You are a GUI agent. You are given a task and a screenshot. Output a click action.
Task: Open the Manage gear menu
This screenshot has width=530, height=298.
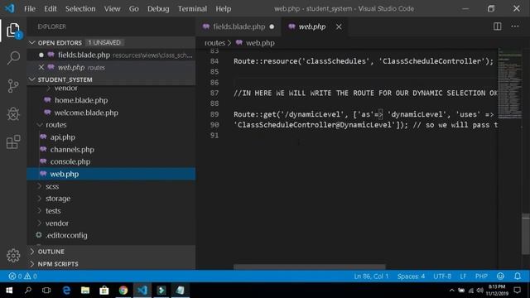point(13,256)
